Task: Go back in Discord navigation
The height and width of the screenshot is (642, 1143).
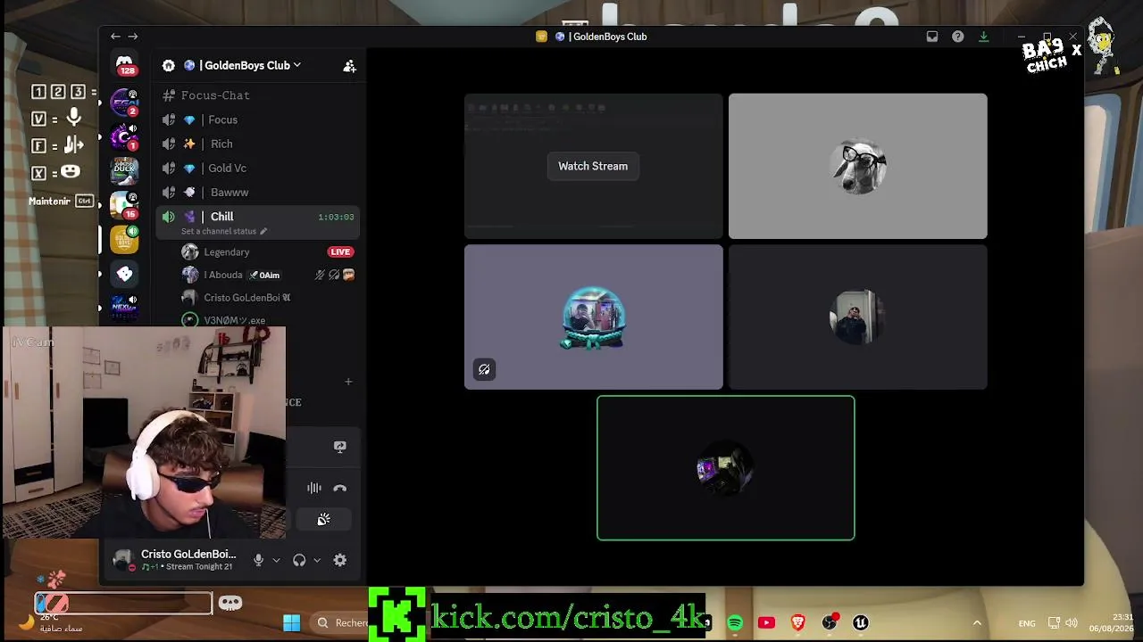Action: (115, 37)
